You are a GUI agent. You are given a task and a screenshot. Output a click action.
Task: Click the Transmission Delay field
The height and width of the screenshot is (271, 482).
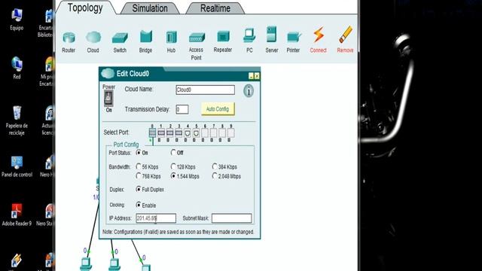pyautogui.click(x=182, y=109)
